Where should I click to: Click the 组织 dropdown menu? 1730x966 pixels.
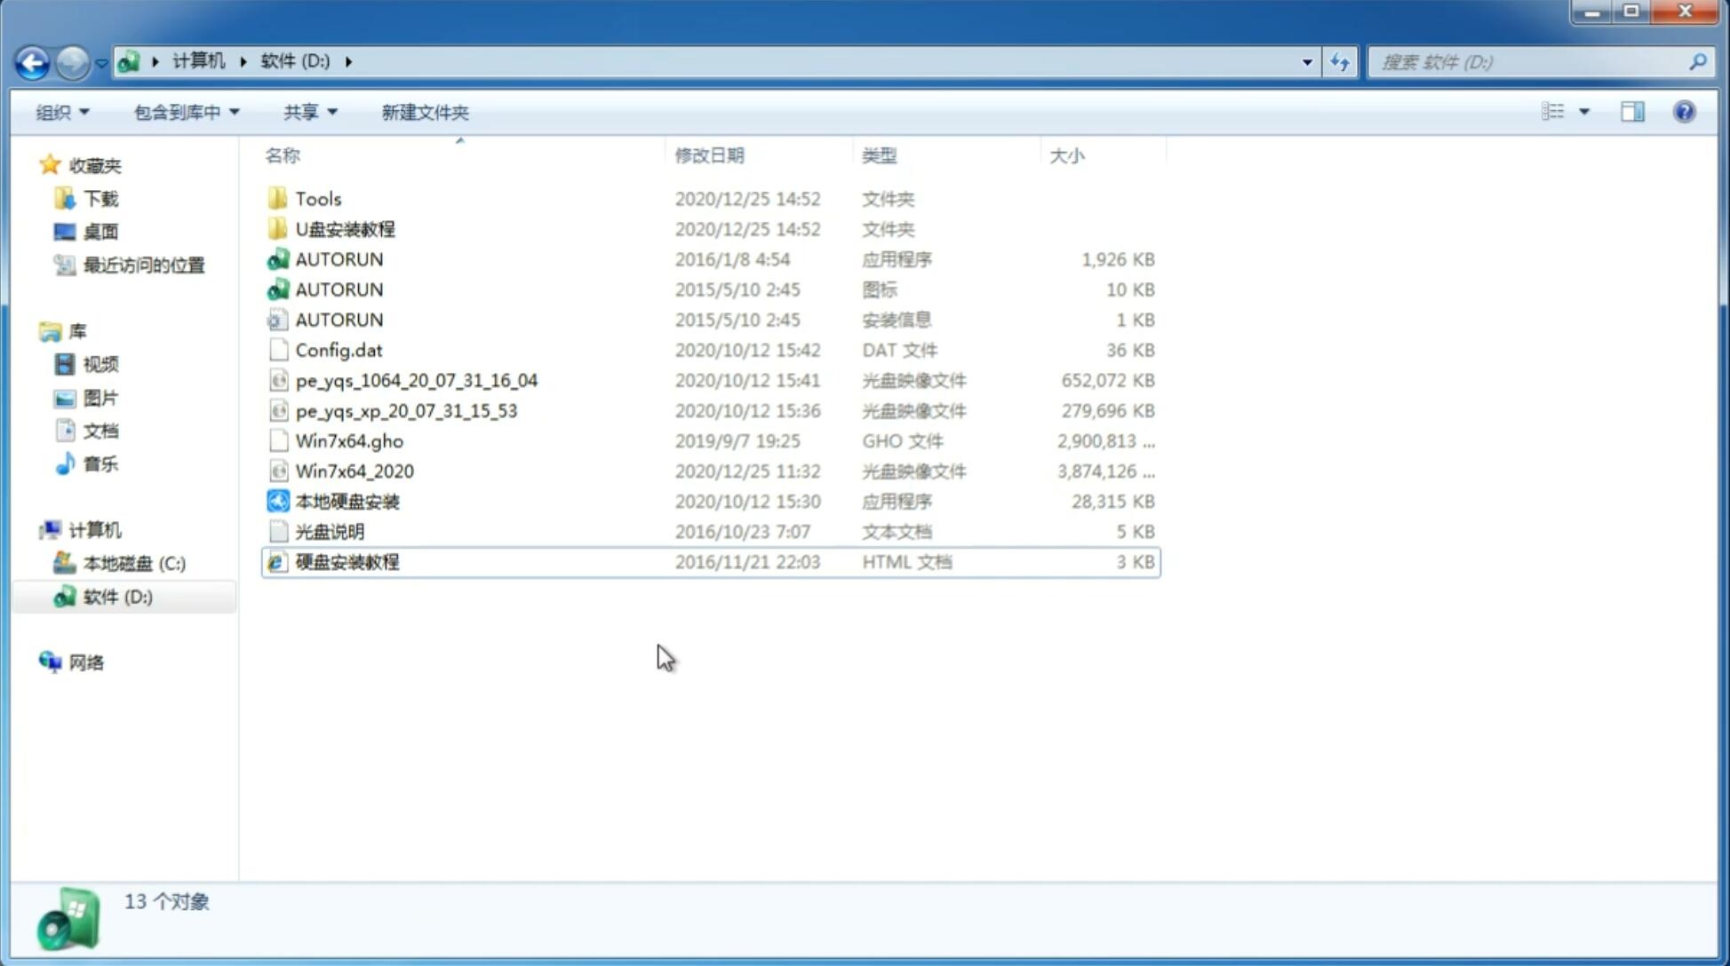pyautogui.click(x=62, y=110)
